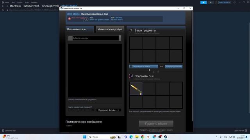The width and height of the screenshot is (250, 140).
Task: Go back with Steam's left arrow
Action: point(3,6)
